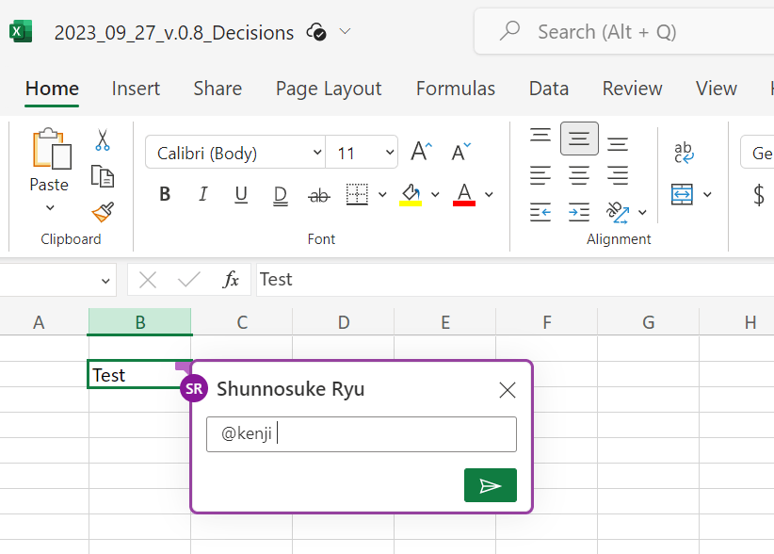Expand the font size 11 dropdown

pos(390,153)
